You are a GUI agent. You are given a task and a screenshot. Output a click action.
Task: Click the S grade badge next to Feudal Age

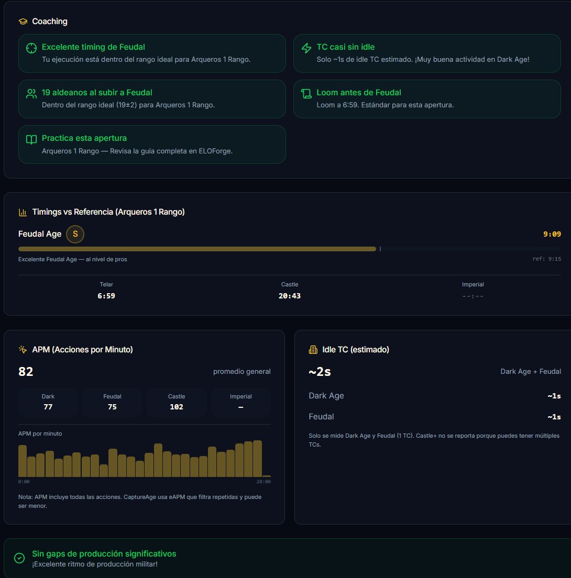point(75,234)
